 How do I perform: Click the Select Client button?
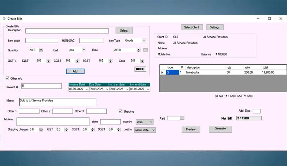pyautogui.click(x=192, y=27)
